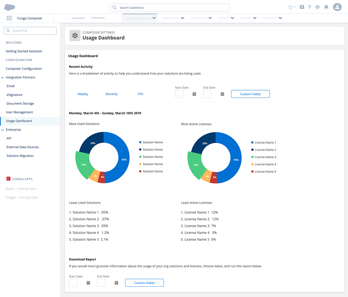Open the user profile avatar
The width and height of the screenshot is (348, 297).
(x=337, y=7)
